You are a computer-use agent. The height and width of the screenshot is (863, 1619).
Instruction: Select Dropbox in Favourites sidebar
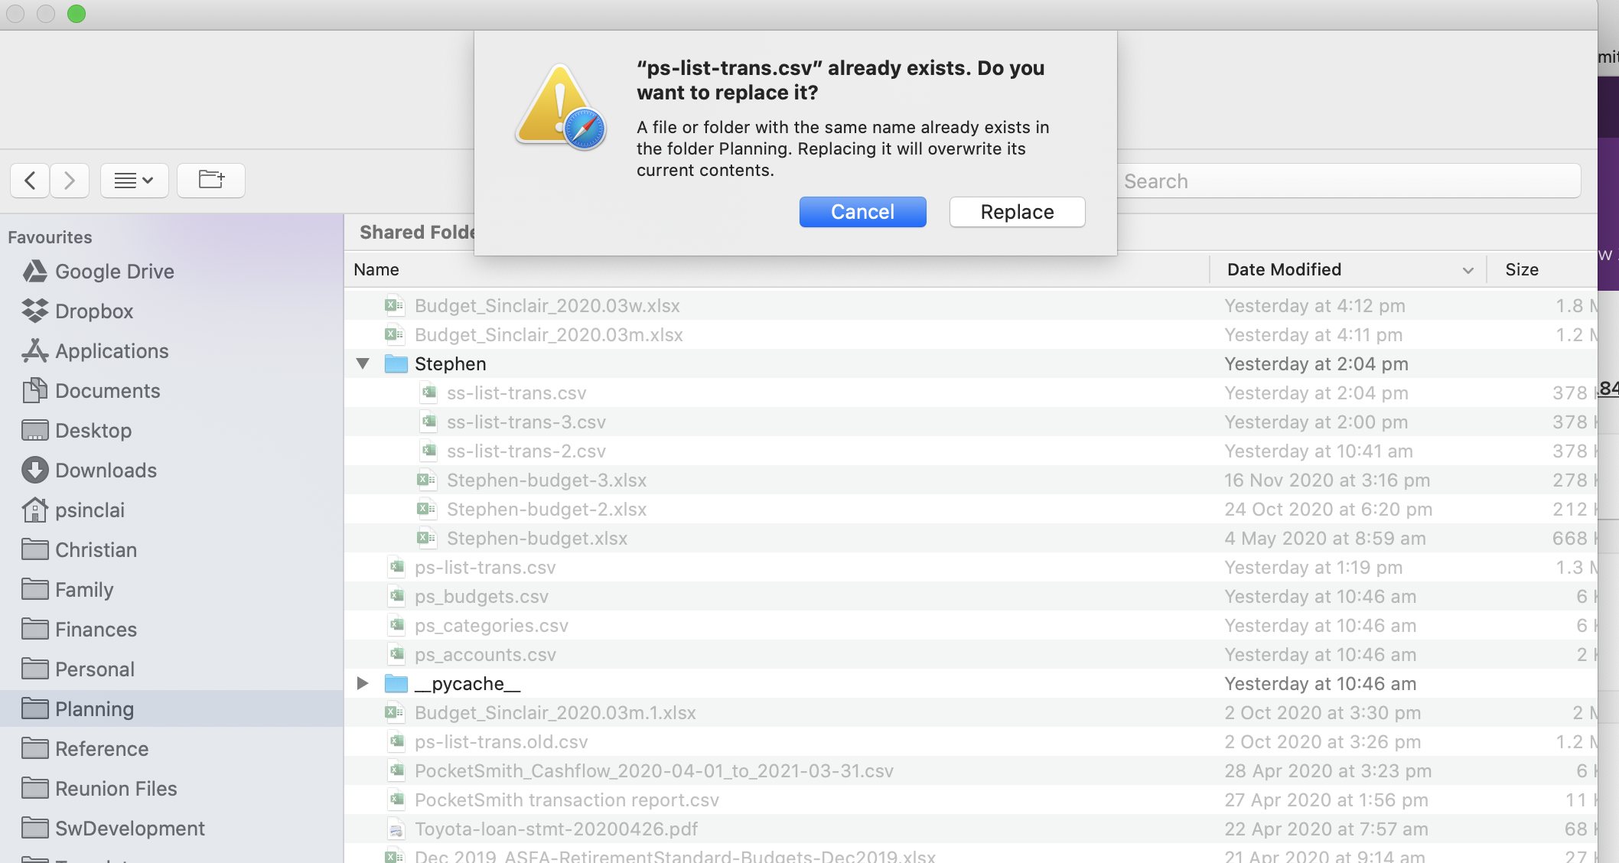click(93, 311)
